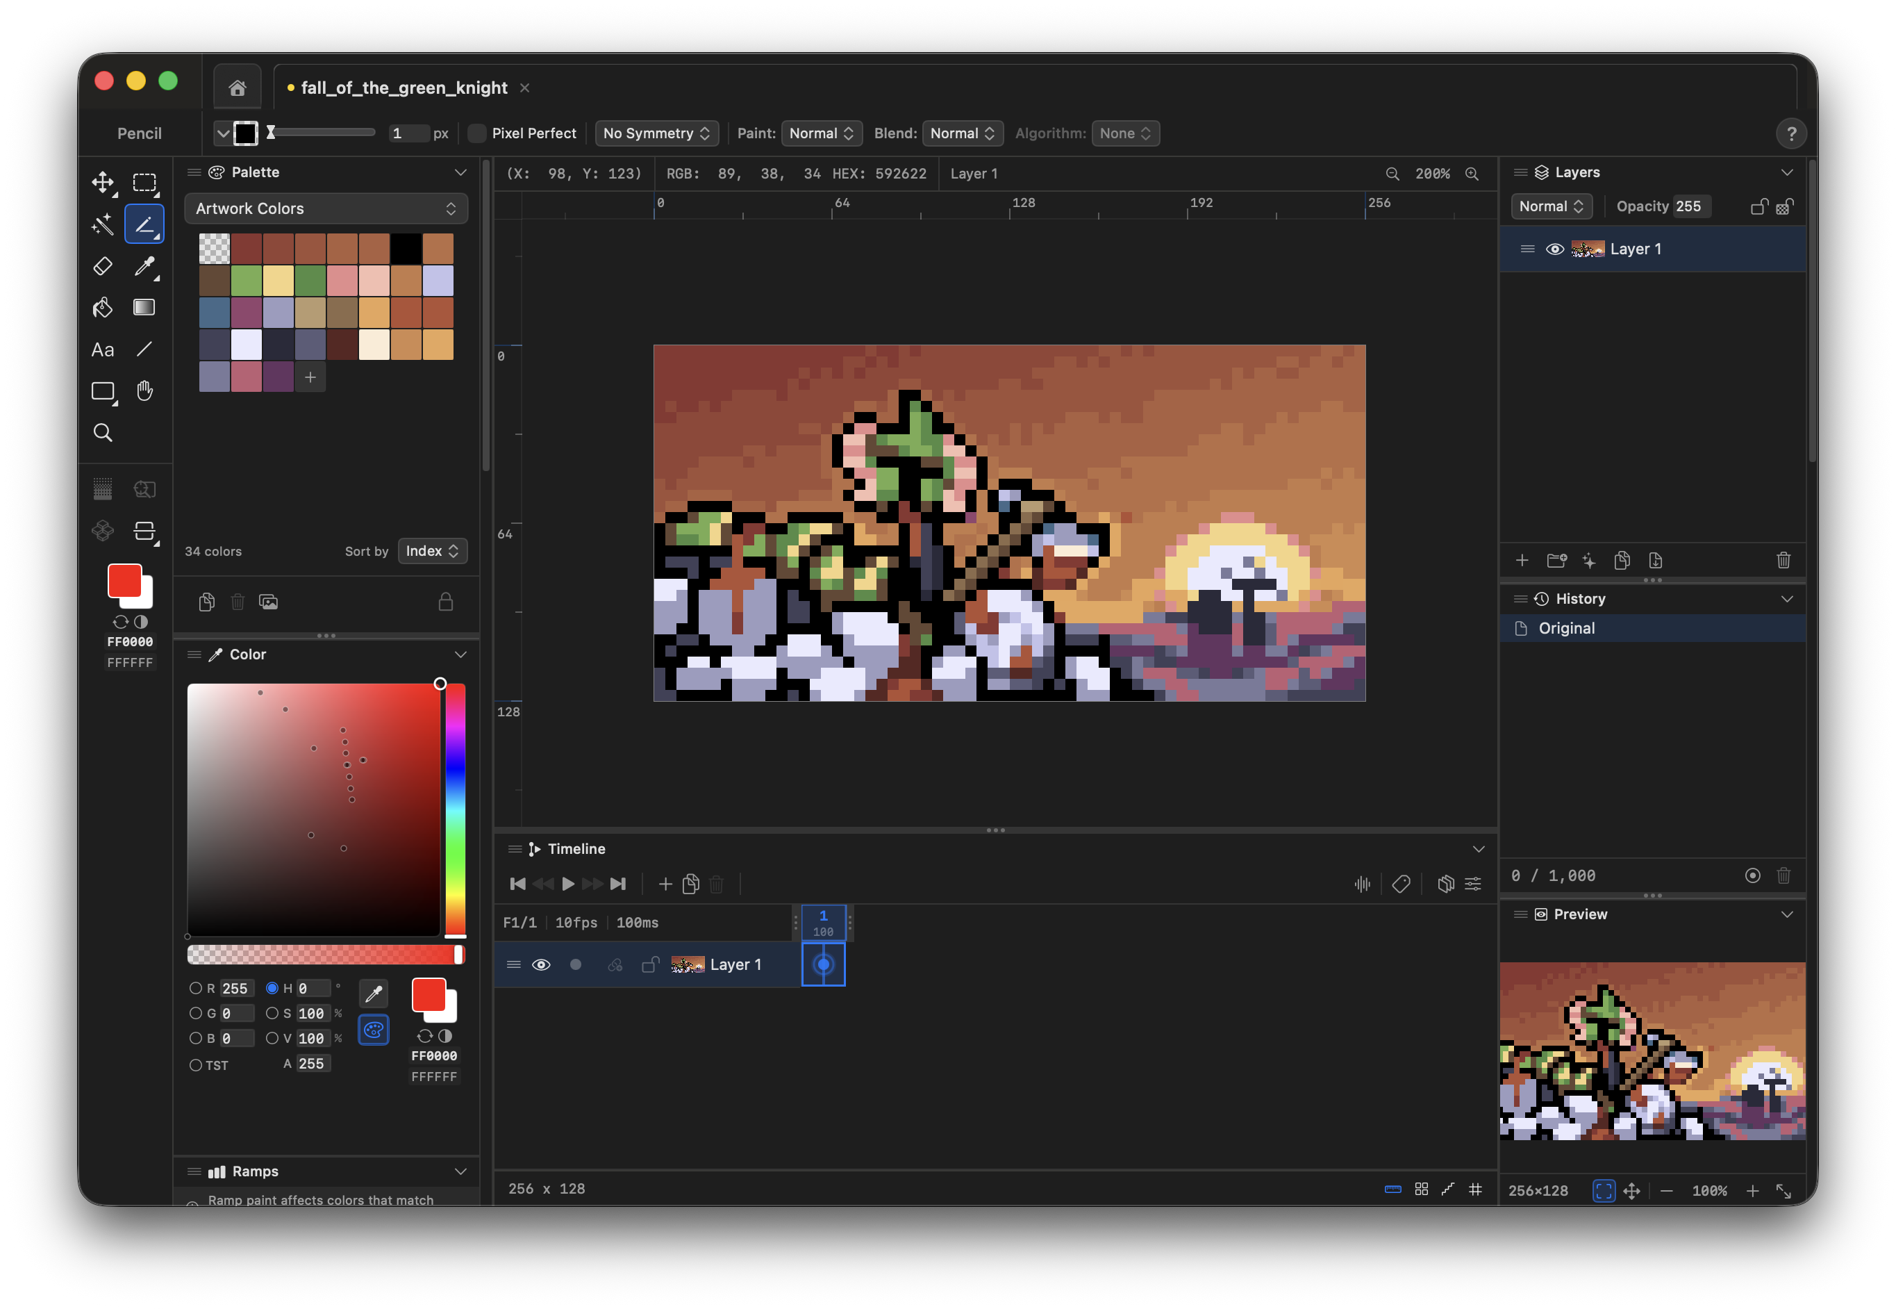1896x1309 pixels.
Task: Toggle onion skin in Timeline
Action: coord(1445,884)
